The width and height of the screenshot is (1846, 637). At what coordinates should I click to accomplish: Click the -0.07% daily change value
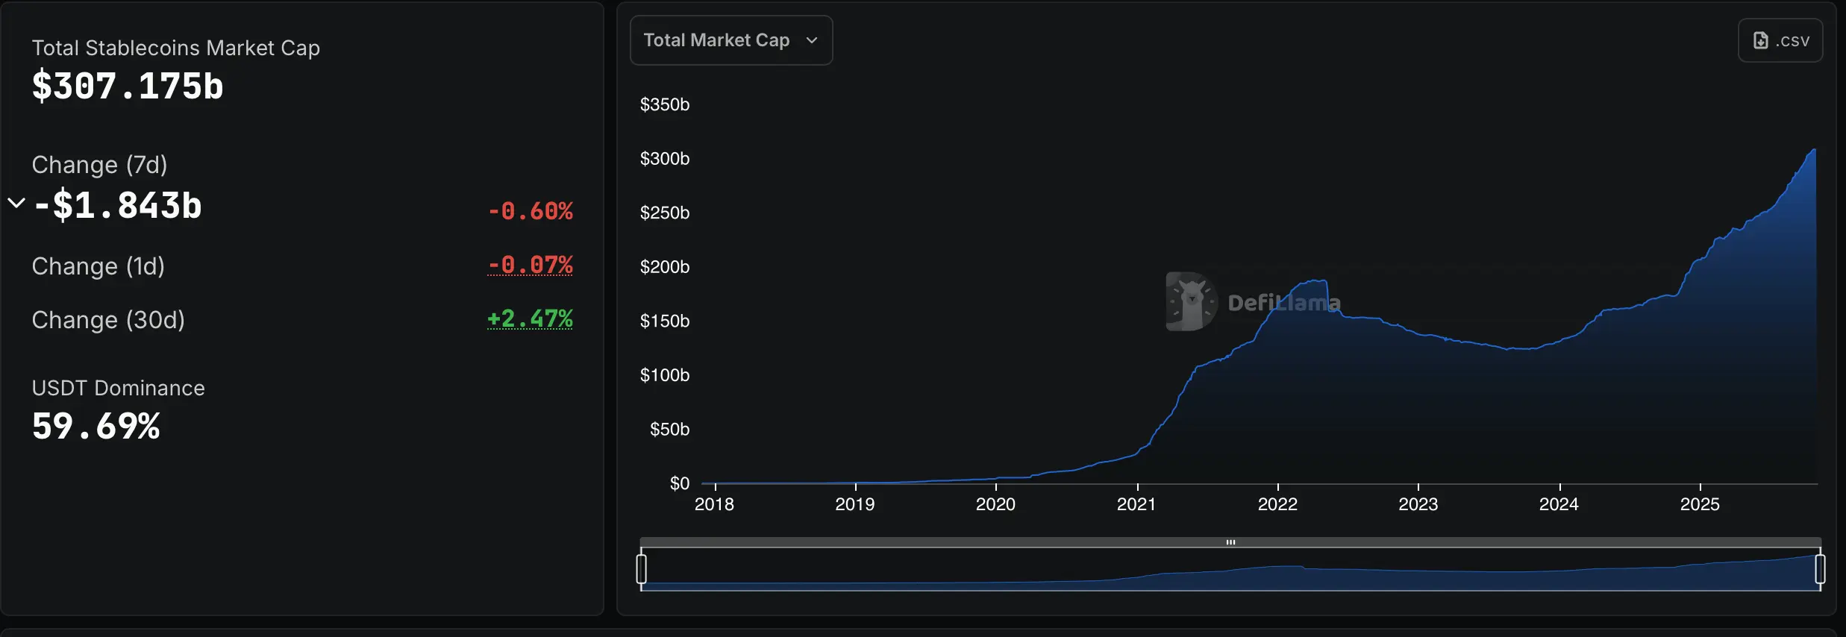coord(530,265)
